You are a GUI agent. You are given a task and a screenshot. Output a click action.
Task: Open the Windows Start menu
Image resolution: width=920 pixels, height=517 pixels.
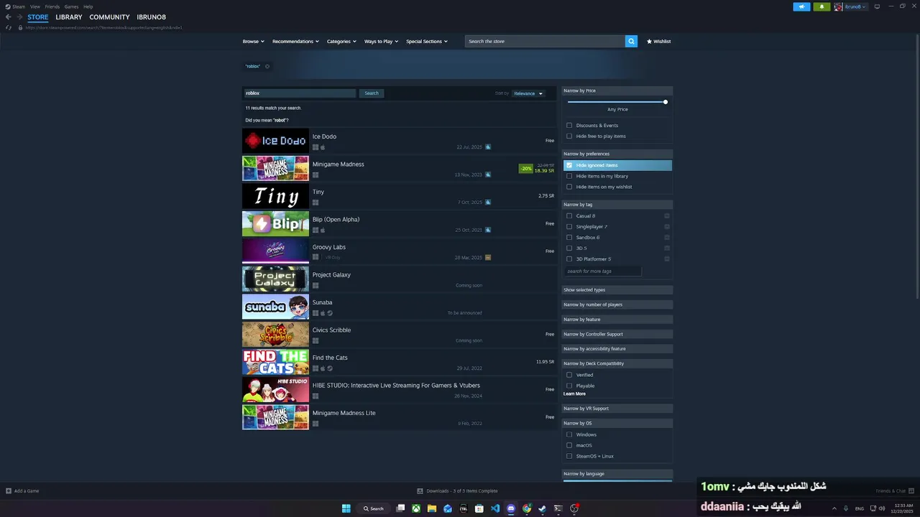(x=346, y=508)
